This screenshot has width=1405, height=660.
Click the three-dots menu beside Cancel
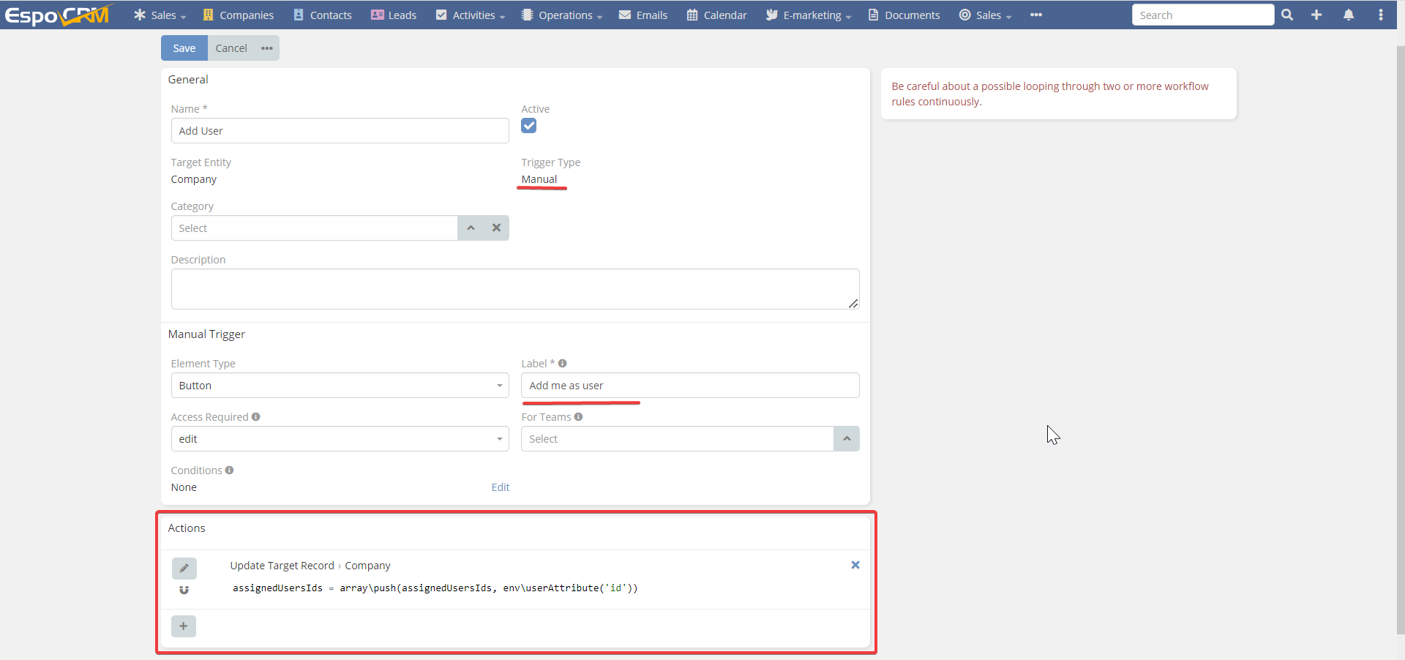tap(267, 48)
